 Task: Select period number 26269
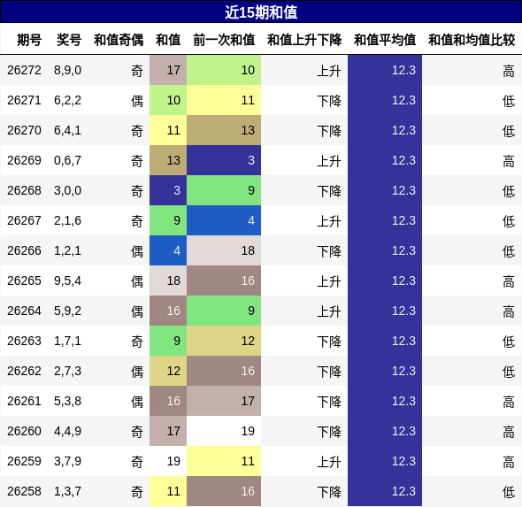(24, 160)
